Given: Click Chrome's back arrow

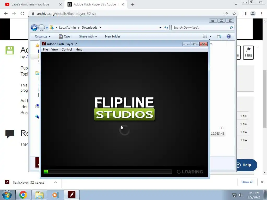Looking at the screenshot, I should [x=6, y=14].
